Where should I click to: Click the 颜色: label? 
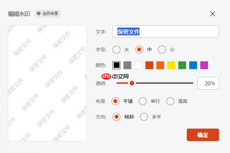point(101,65)
